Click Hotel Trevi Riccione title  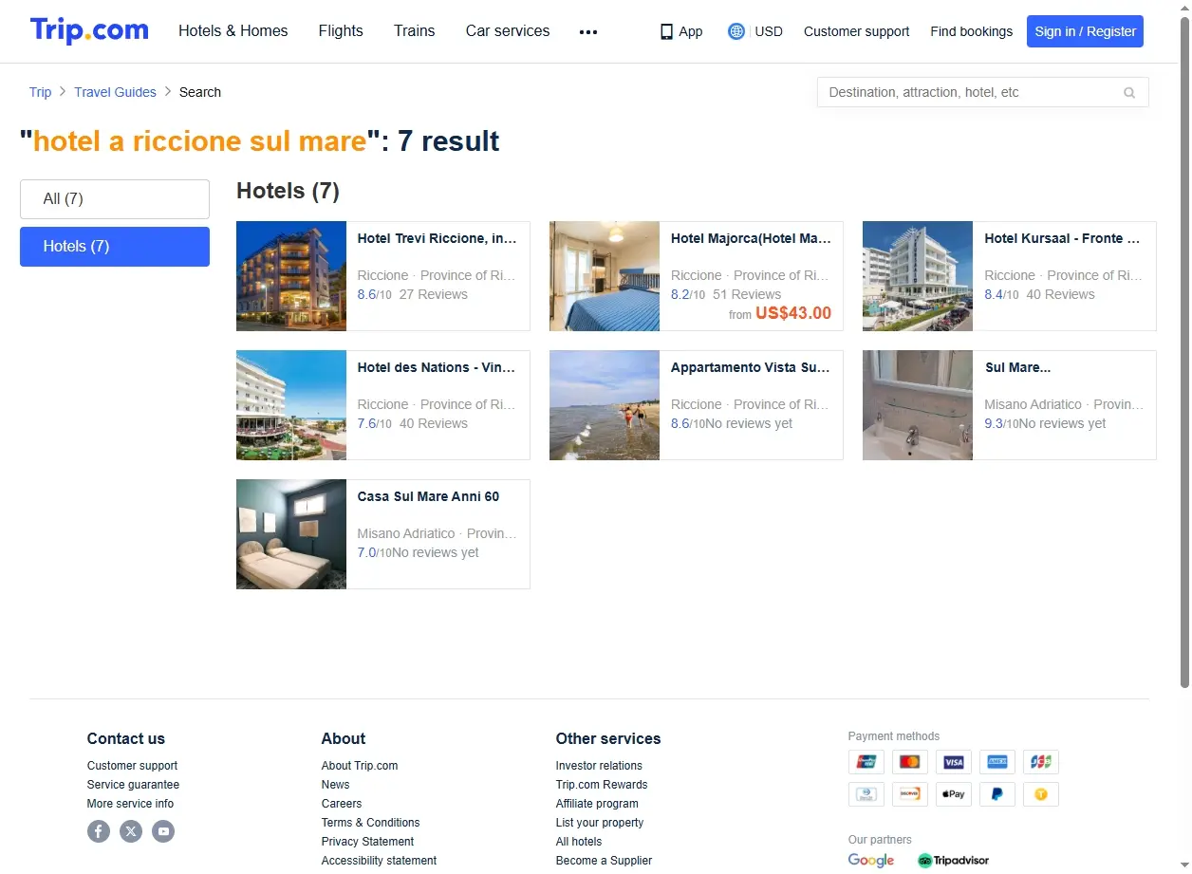pyautogui.click(x=437, y=238)
